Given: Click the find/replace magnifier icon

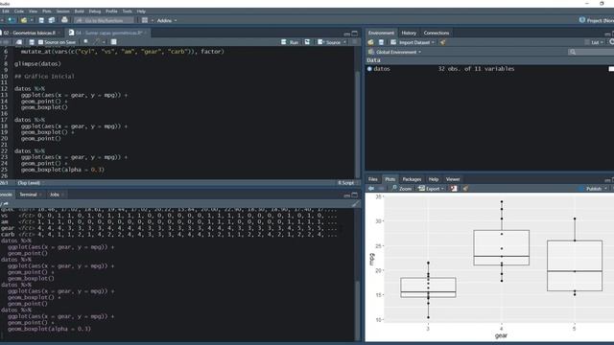Looking at the screenshot, I should coord(85,42).
